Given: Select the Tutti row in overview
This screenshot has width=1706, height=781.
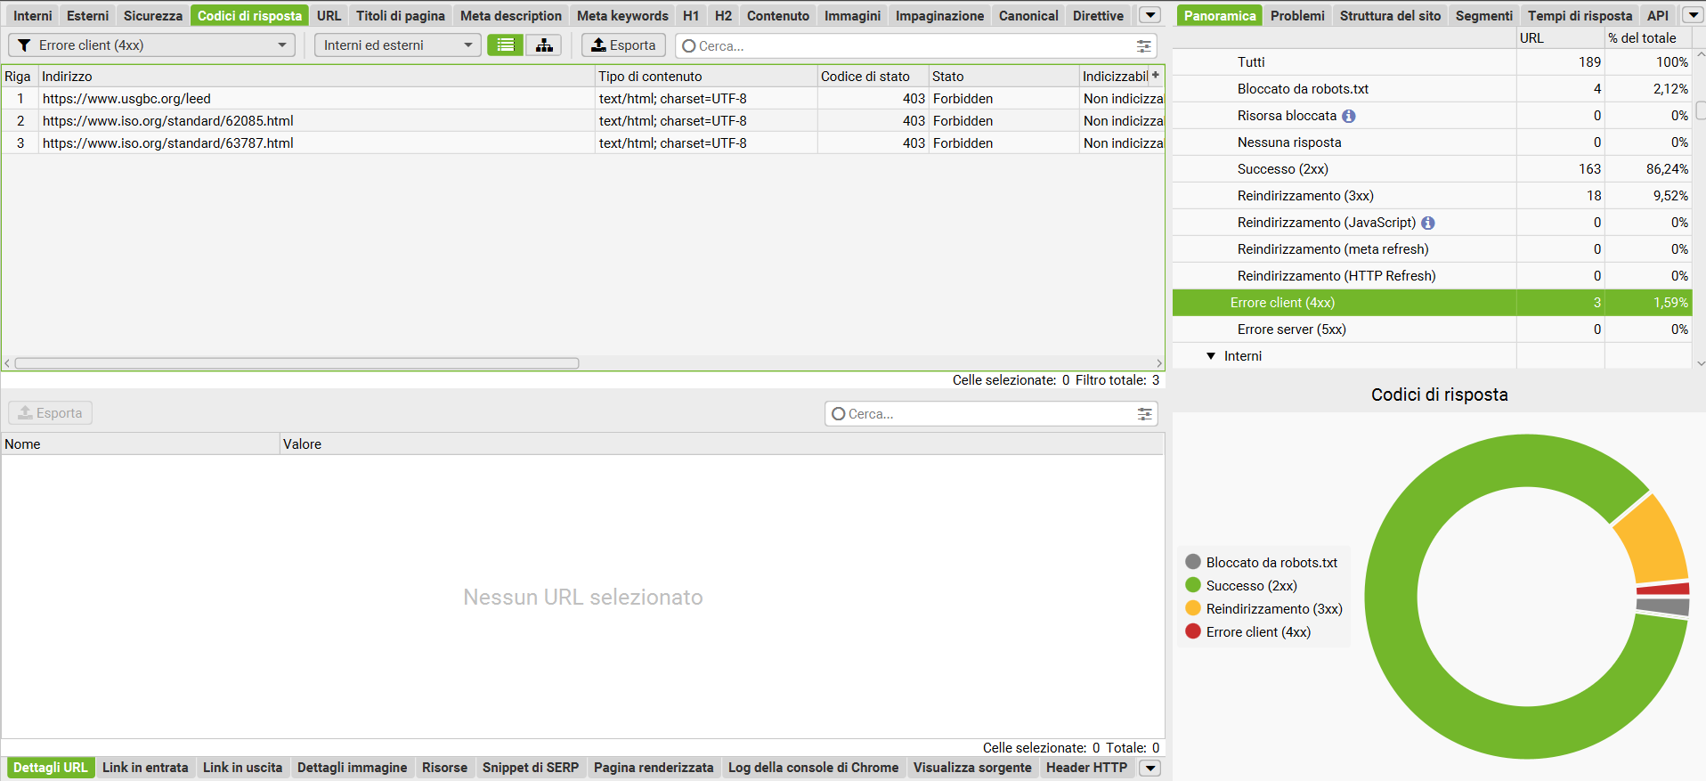Looking at the screenshot, I should click(1432, 62).
